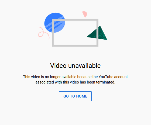Screen dimensions: 151x125
Task: Click the pink squiggle curl shape
Action: (43, 33)
